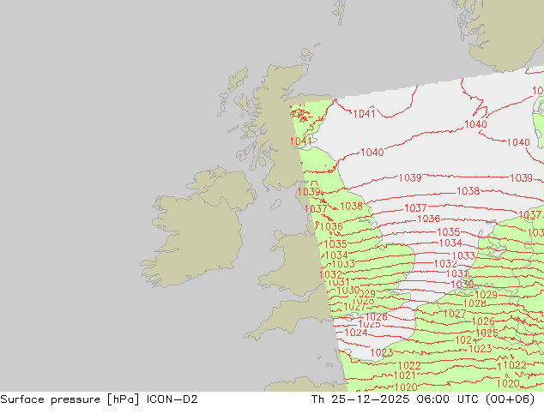544x420 pixels.
Task: Click the "(00+06)" forecast offset text
Action: click(510, 399)
